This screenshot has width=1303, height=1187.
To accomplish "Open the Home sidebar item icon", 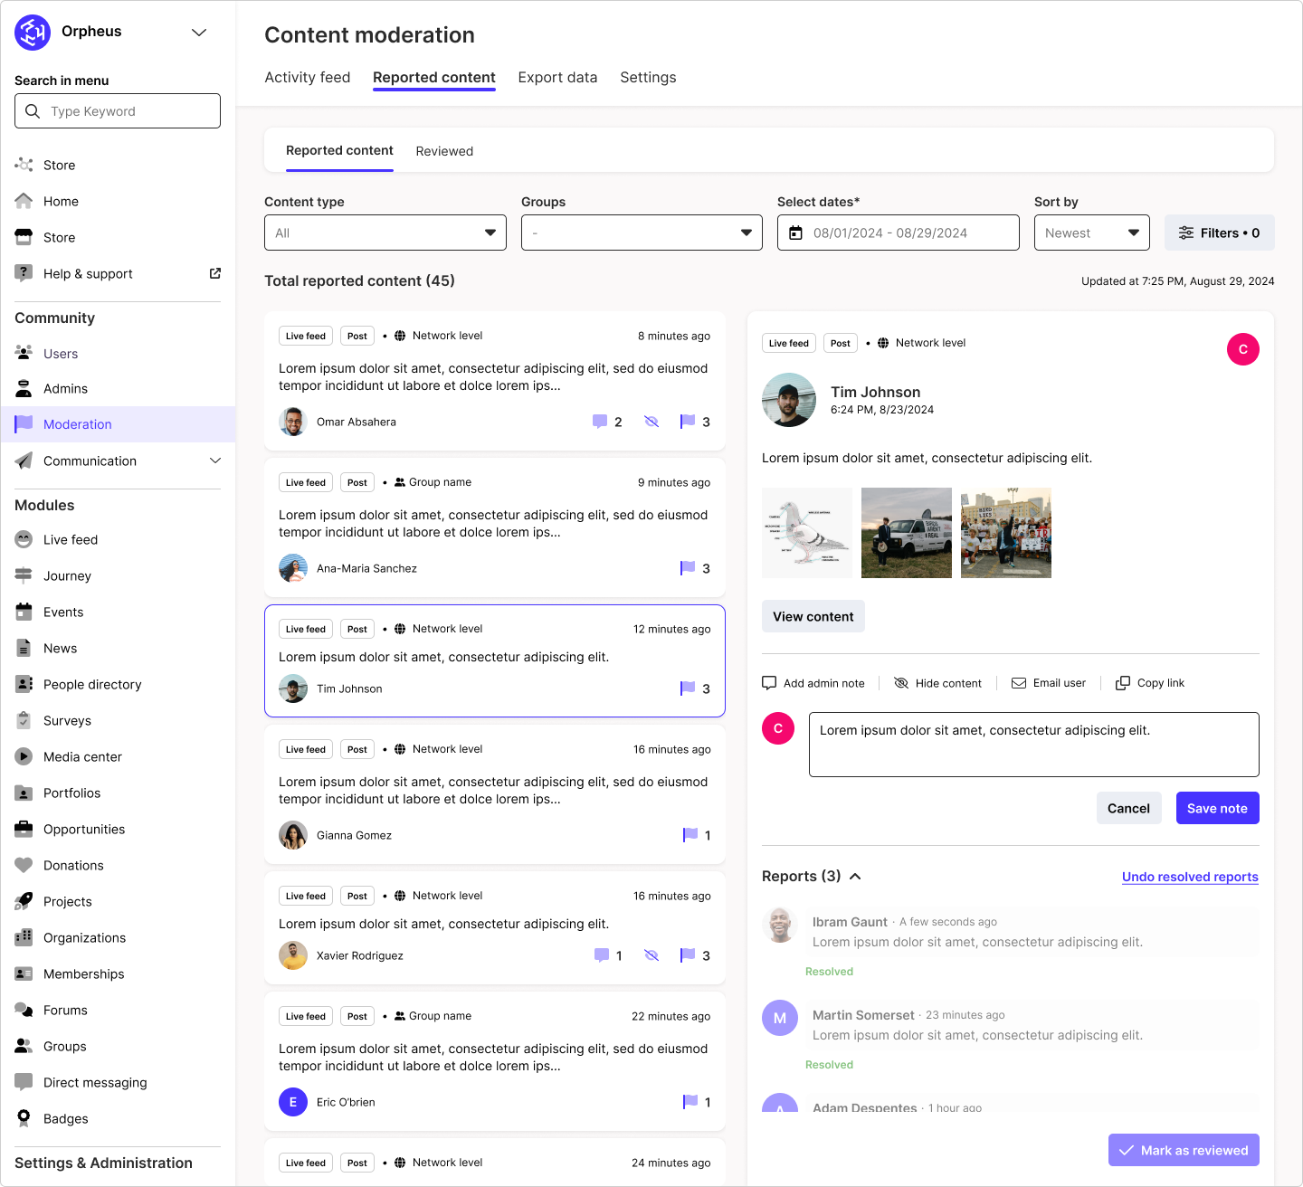I will 24,201.
